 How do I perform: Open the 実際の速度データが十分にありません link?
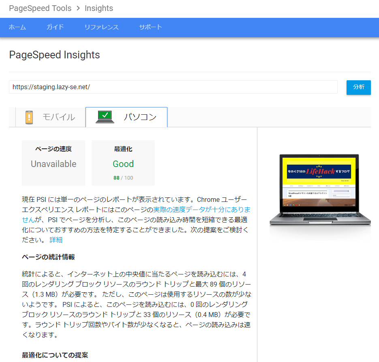pyautogui.click(x=202, y=210)
